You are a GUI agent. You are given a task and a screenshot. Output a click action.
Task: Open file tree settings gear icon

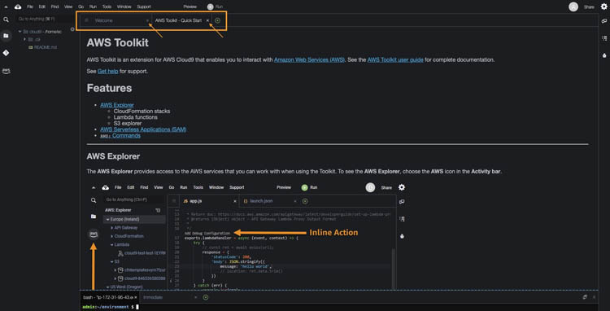[x=72, y=29]
